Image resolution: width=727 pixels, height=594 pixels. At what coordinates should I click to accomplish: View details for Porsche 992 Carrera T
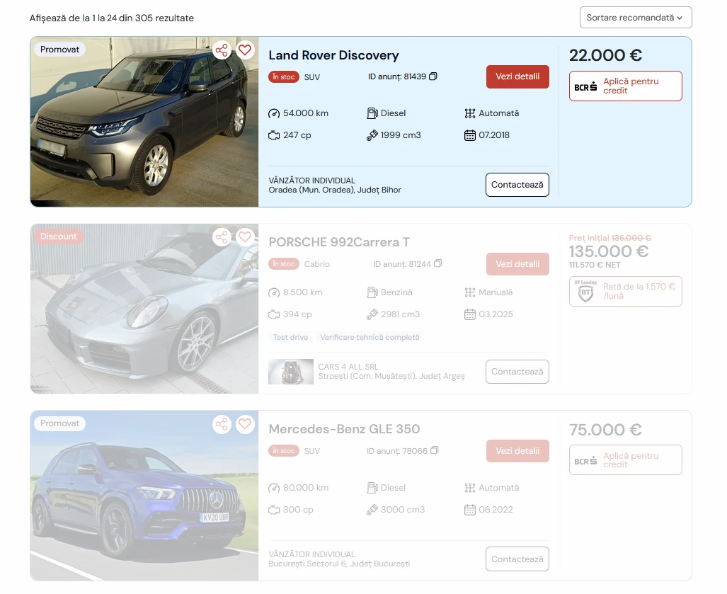(x=517, y=264)
